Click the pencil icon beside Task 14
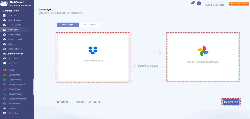The width and height of the screenshot is (250, 119). (x=90, y=102)
